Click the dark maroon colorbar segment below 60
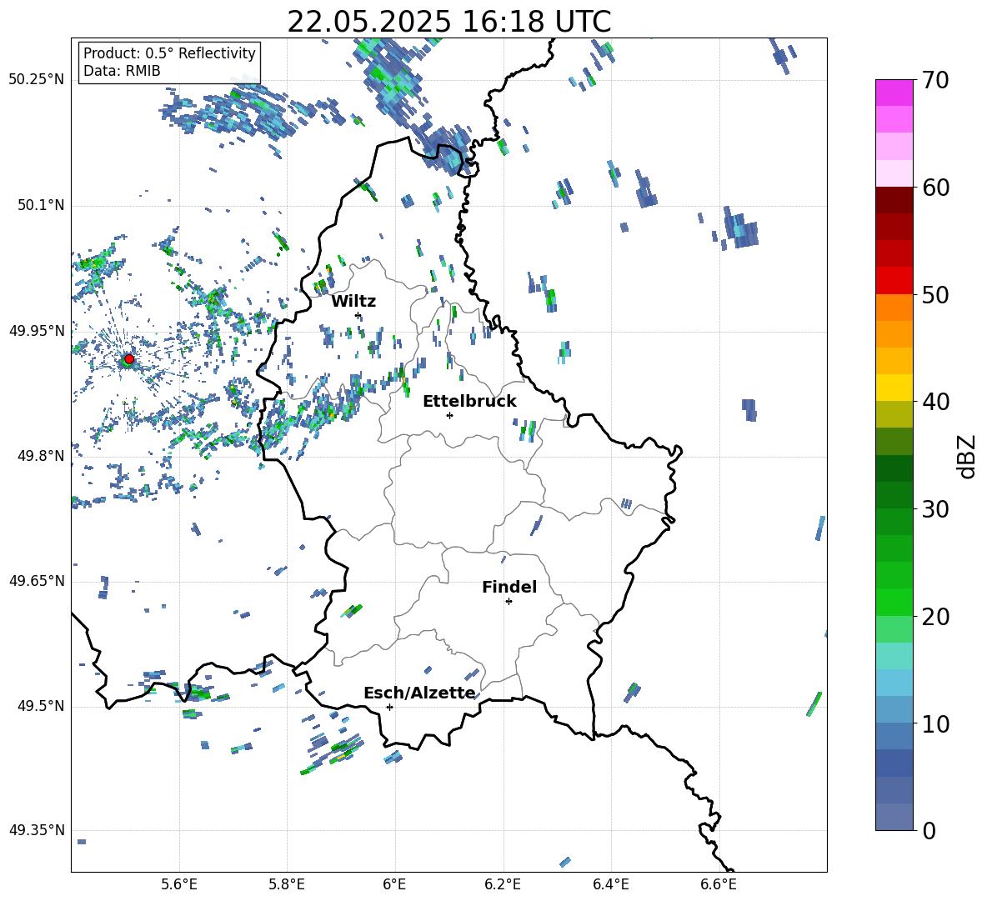987x901 pixels. point(894,200)
